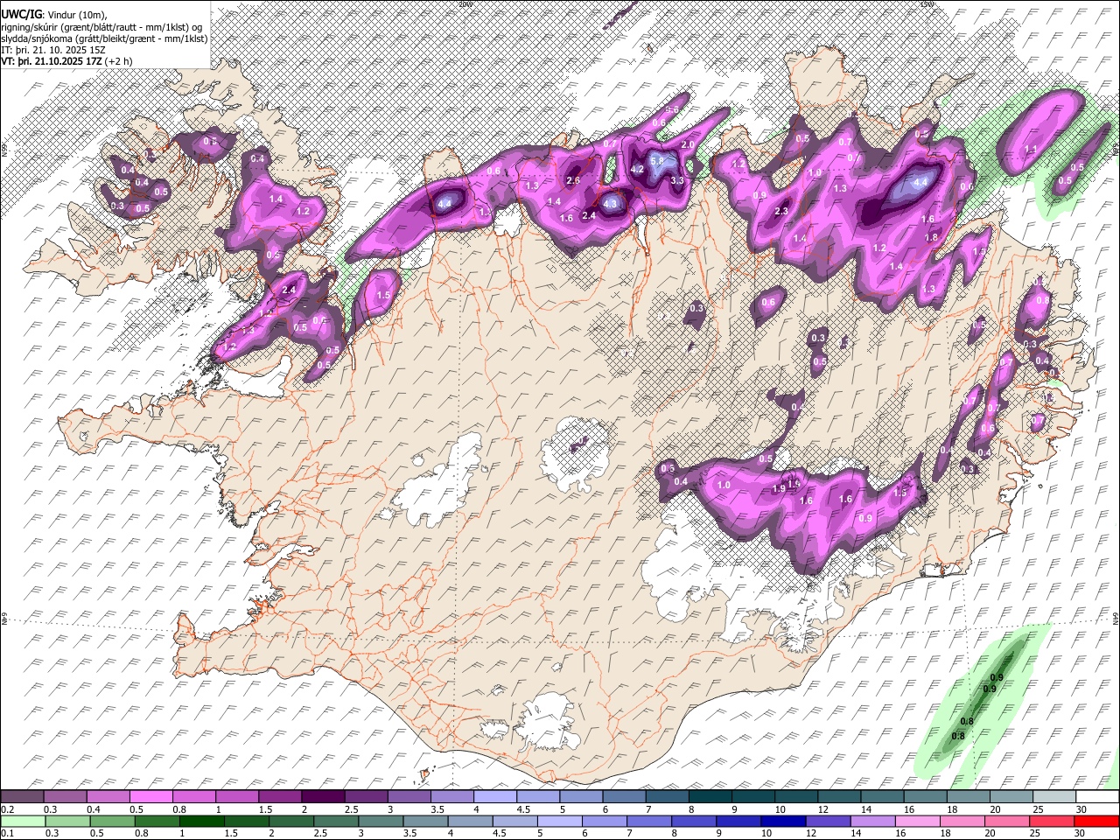1120x840 pixels.
Task: Click the 4.3 snowfall value label
Action: pos(611,204)
